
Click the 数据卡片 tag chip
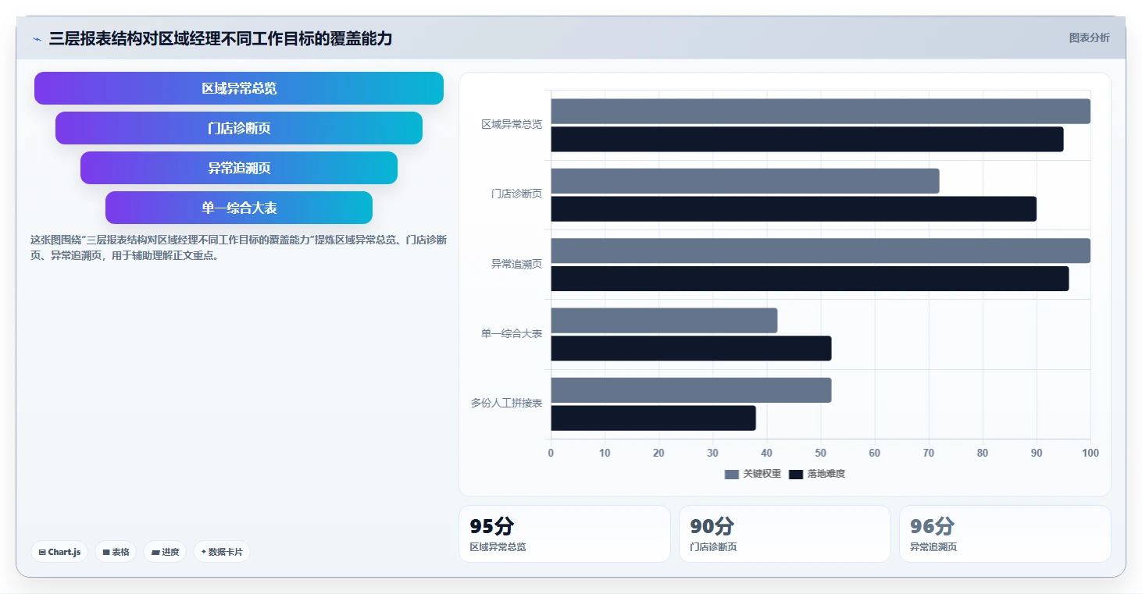pyautogui.click(x=222, y=552)
